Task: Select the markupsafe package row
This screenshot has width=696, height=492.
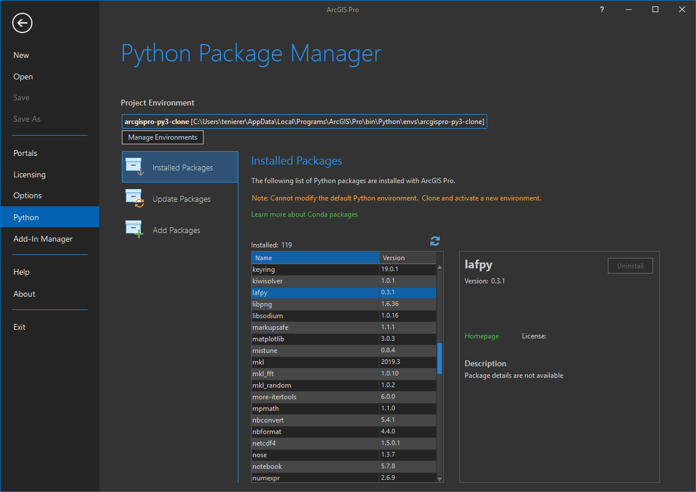Action: pyautogui.click(x=344, y=327)
